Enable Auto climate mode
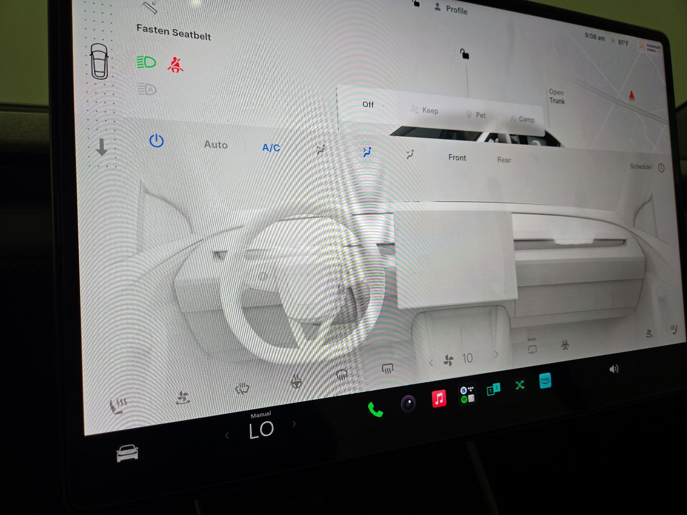Screen dimensions: 687x515 pos(216,144)
